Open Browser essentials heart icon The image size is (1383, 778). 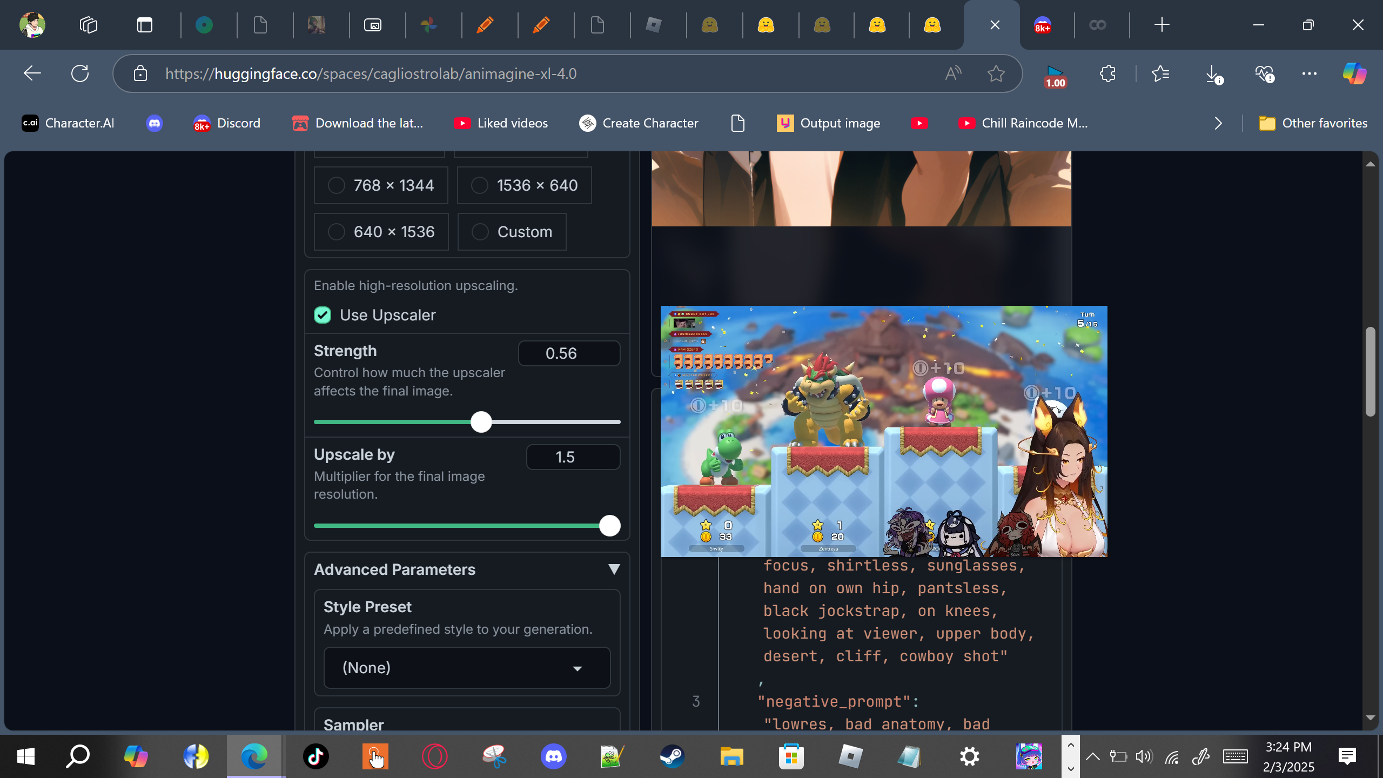point(1264,73)
